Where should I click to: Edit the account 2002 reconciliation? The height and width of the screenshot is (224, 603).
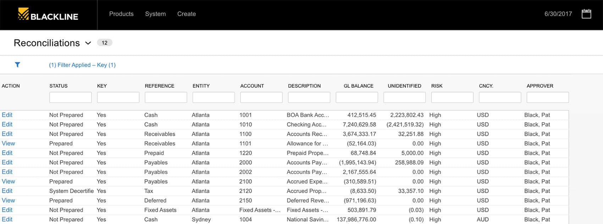[7, 172]
